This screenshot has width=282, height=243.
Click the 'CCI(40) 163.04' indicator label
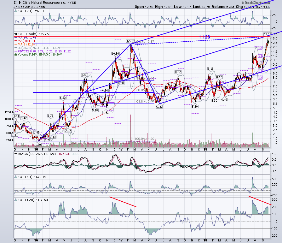[32, 177]
